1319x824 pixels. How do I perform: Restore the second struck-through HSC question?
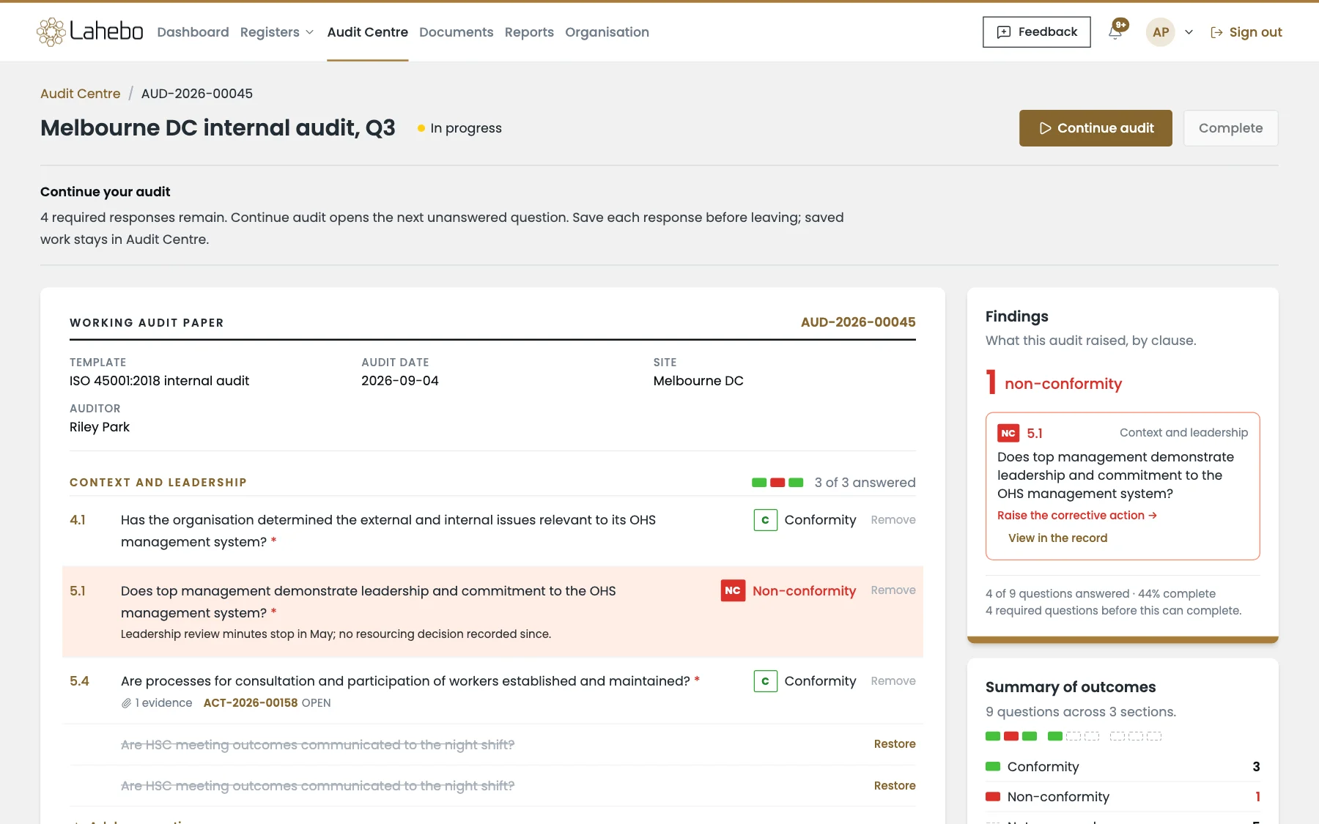(x=895, y=786)
